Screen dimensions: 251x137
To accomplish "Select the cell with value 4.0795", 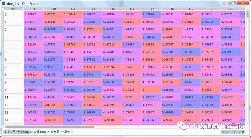I will (93, 120).
